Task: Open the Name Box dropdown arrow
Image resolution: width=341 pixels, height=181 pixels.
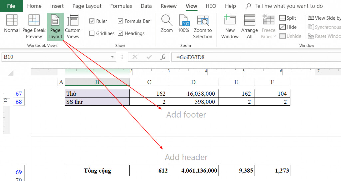Action: click(x=112, y=57)
